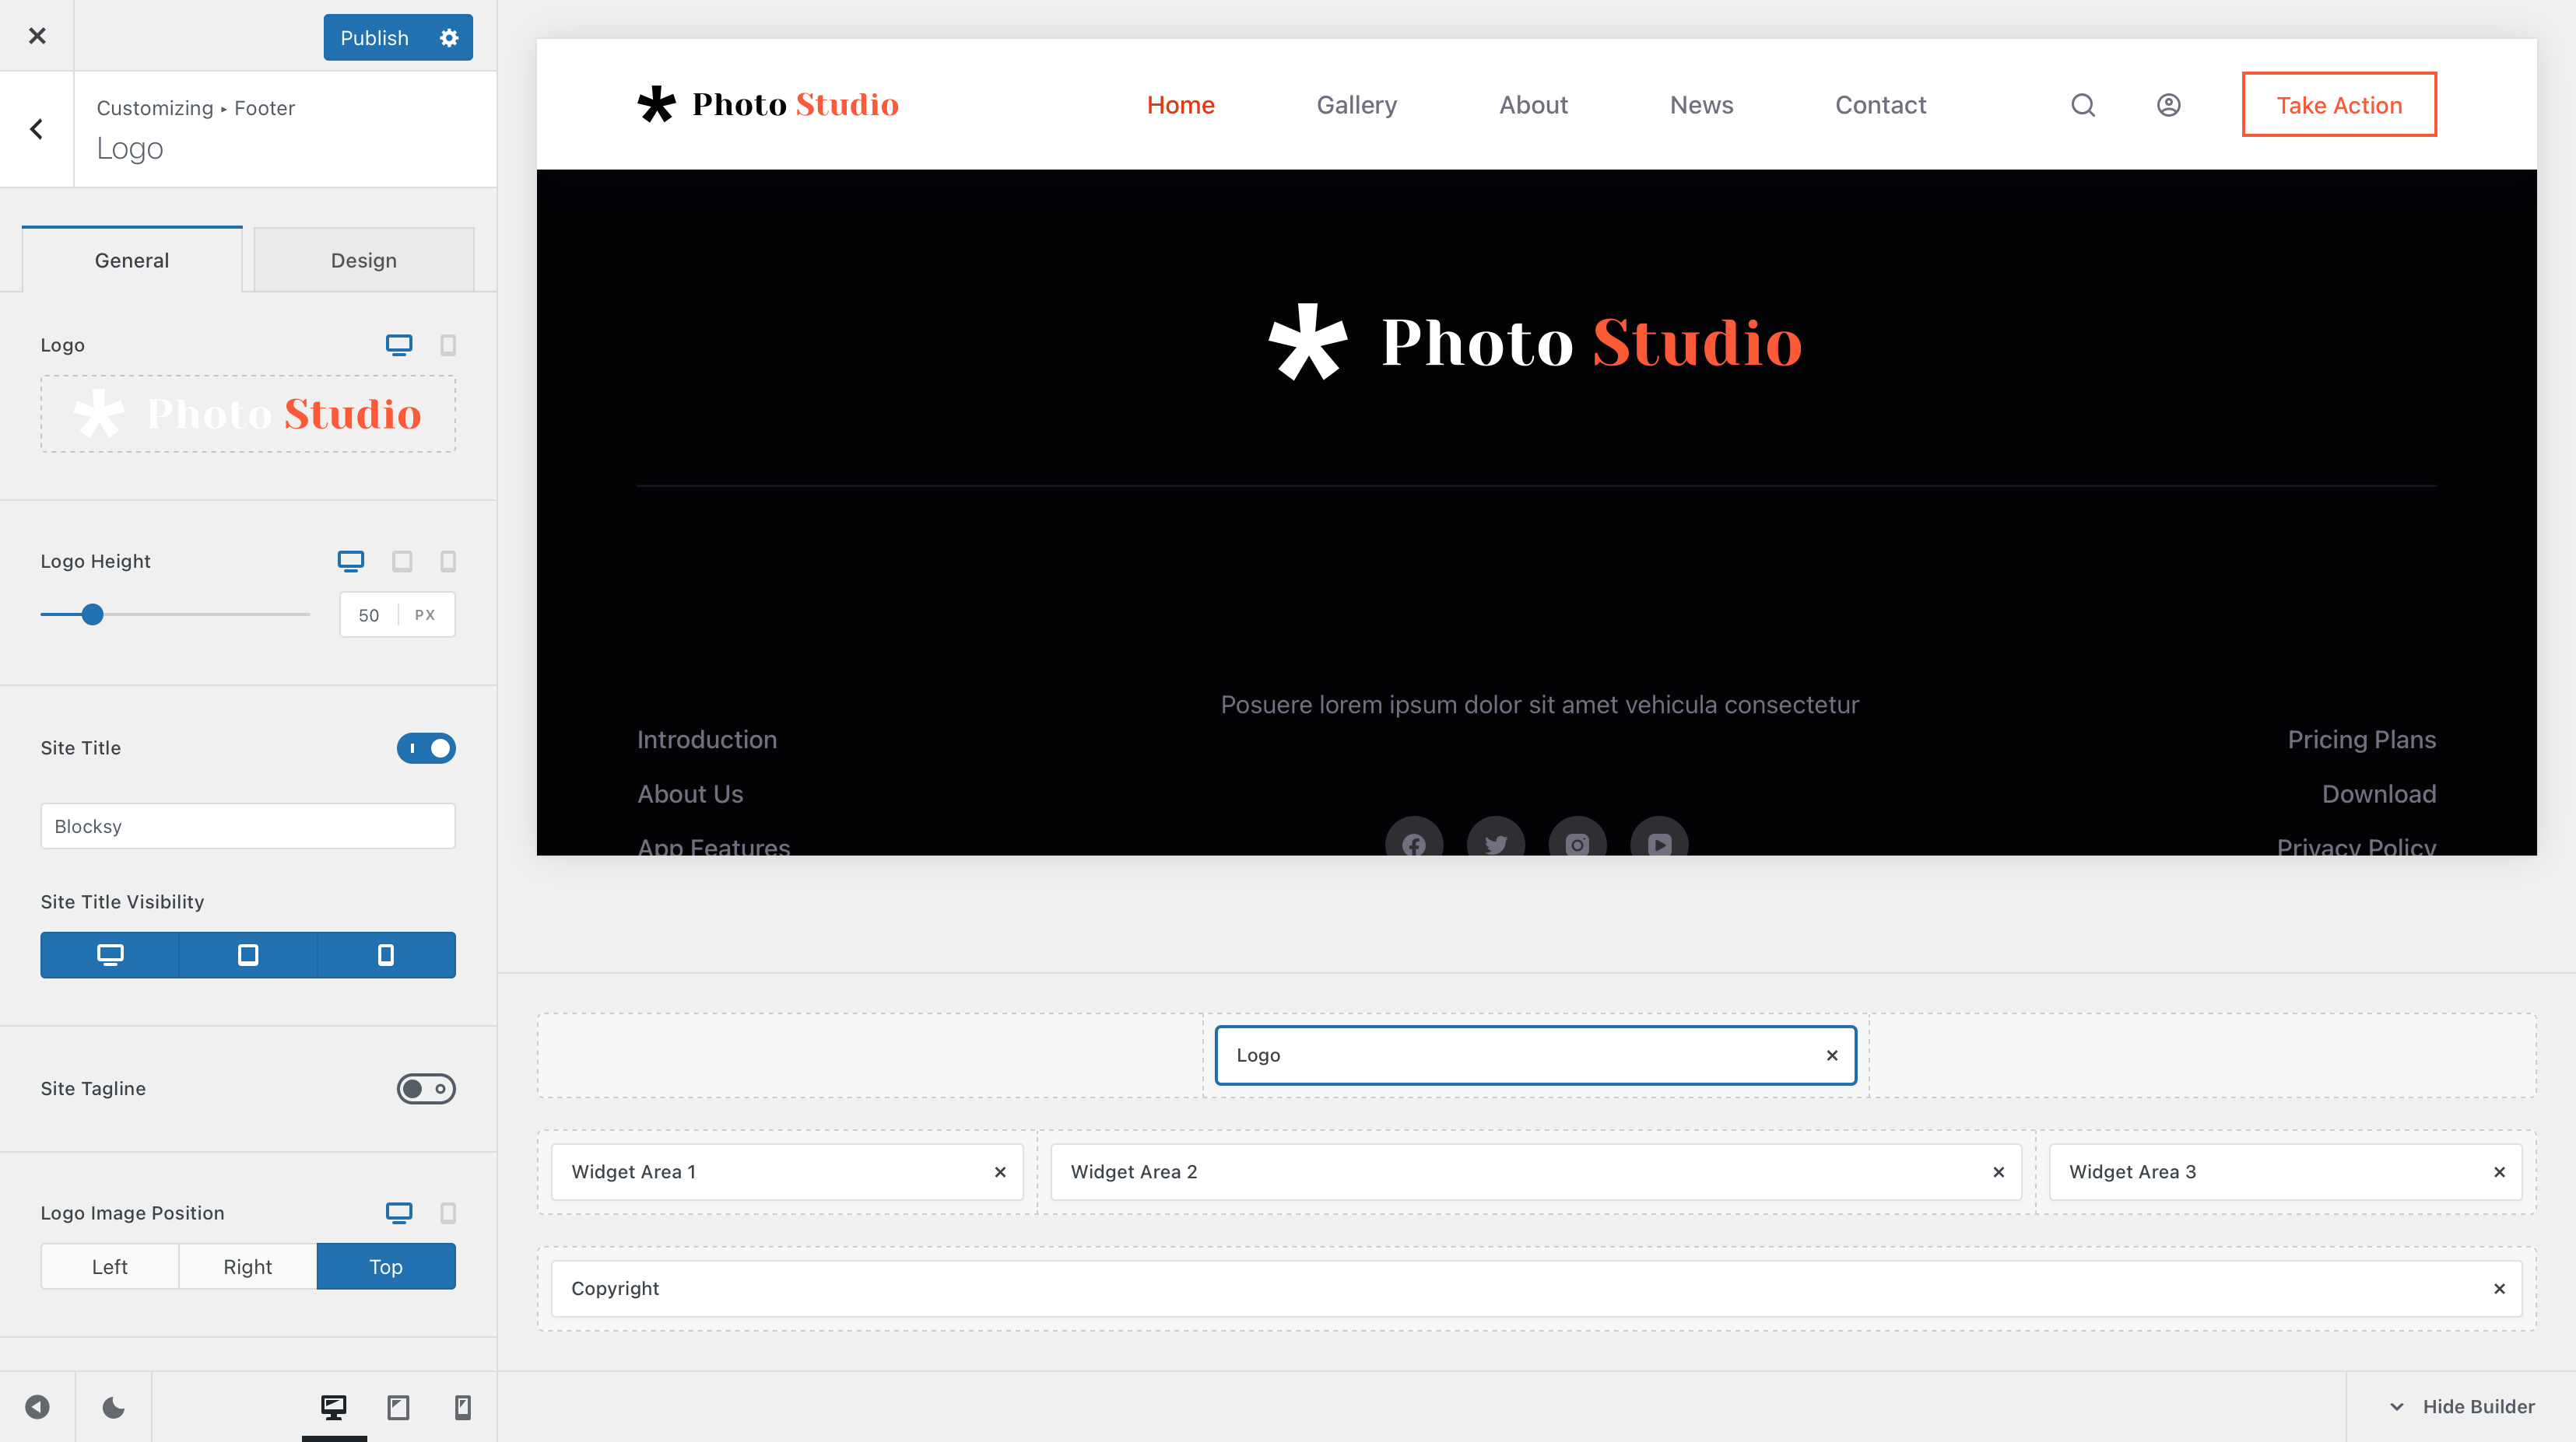Switch preview to desktop view

(x=334, y=1407)
